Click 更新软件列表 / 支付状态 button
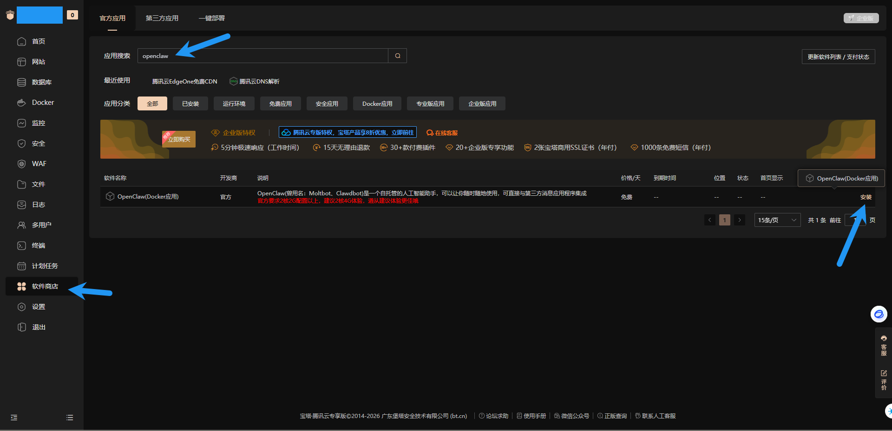Image resolution: width=892 pixels, height=431 pixels. pyautogui.click(x=838, y=57)
